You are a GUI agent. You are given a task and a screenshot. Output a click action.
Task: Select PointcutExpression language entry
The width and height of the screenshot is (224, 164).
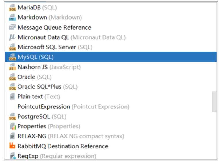pyautogui.click(x=73, y=107)
